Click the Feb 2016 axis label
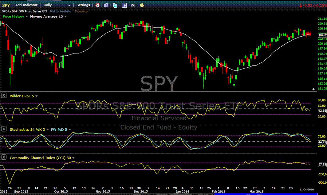 (219, 191)
